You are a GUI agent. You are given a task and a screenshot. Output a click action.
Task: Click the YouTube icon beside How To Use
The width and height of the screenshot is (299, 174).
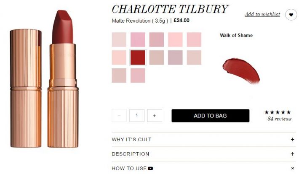pyautogui.click(x=150, y=168)
